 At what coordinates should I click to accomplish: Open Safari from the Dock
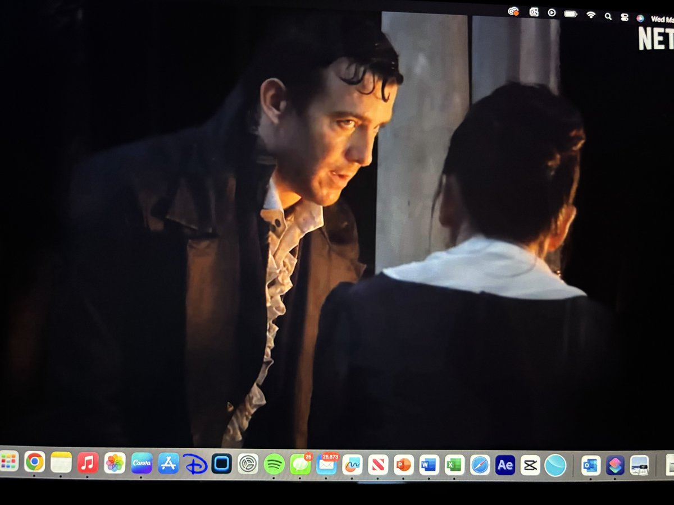[480, 465]
